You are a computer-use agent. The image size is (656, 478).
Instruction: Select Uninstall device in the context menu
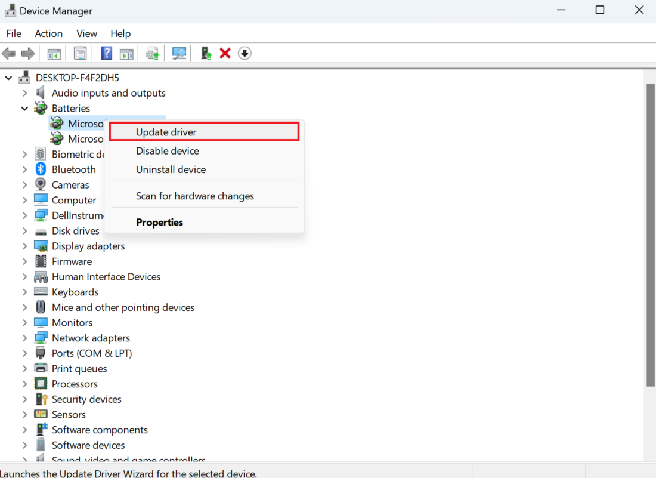pyautogui.click(x=171, y=170)
